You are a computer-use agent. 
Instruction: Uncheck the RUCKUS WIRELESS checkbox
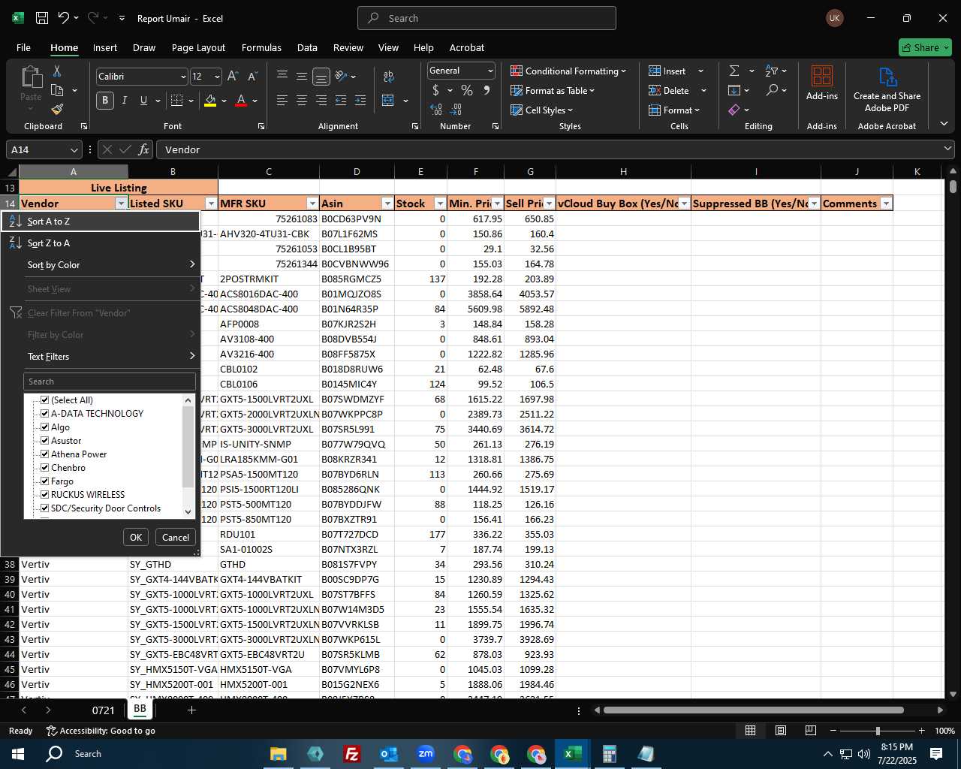coord(44,495)
